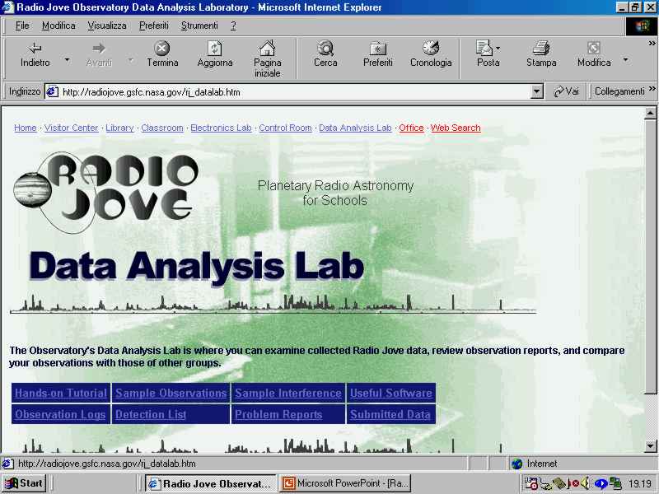The width and height of the screenshot is (659, 494).
Task: Refresh page with Aggiorna icon
Action: click(214, 49)
